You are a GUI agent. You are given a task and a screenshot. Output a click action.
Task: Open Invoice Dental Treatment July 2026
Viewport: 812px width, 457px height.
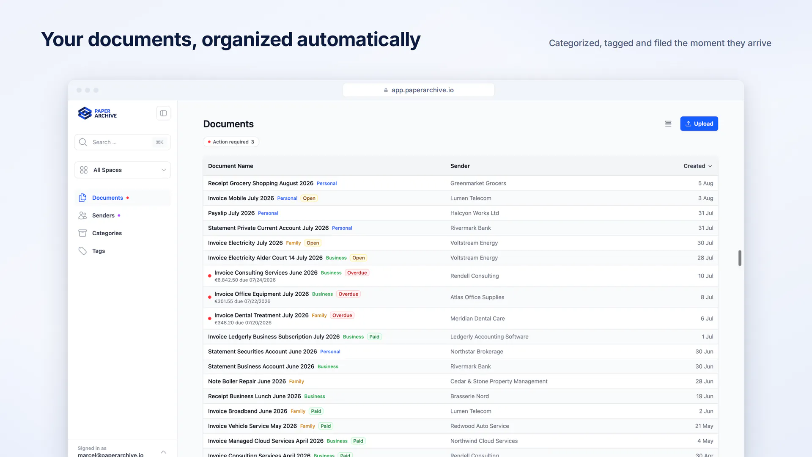tap(261, 316)
